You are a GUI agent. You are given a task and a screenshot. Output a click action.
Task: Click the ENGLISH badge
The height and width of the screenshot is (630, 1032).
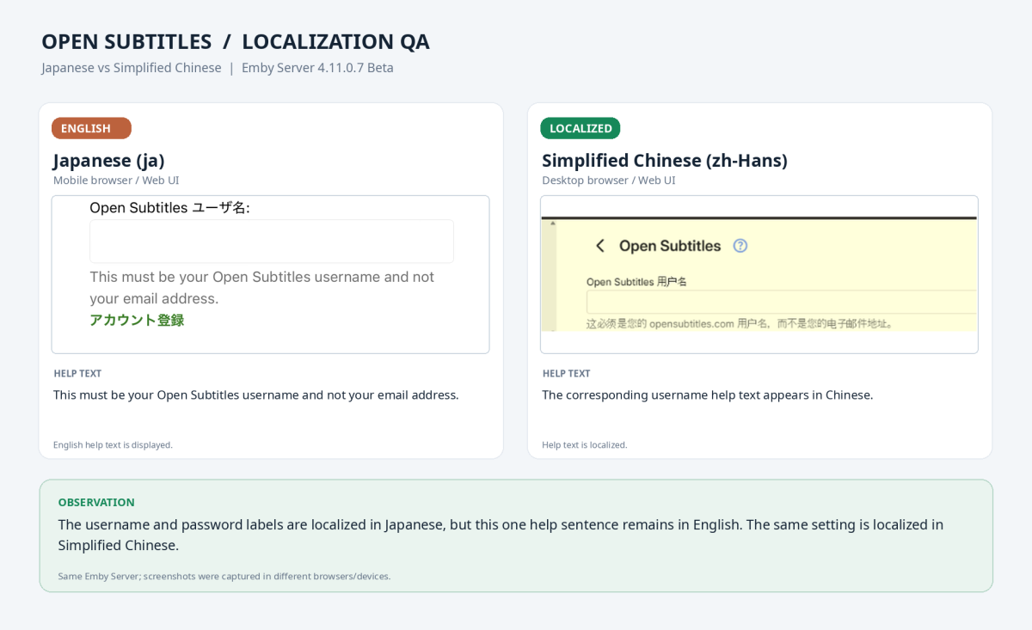tap(91, 128)
